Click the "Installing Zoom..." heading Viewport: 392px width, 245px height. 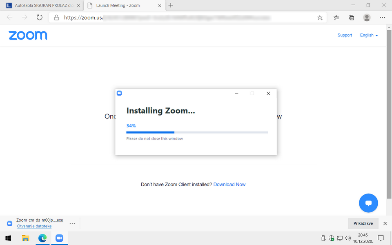coord(160,111)
